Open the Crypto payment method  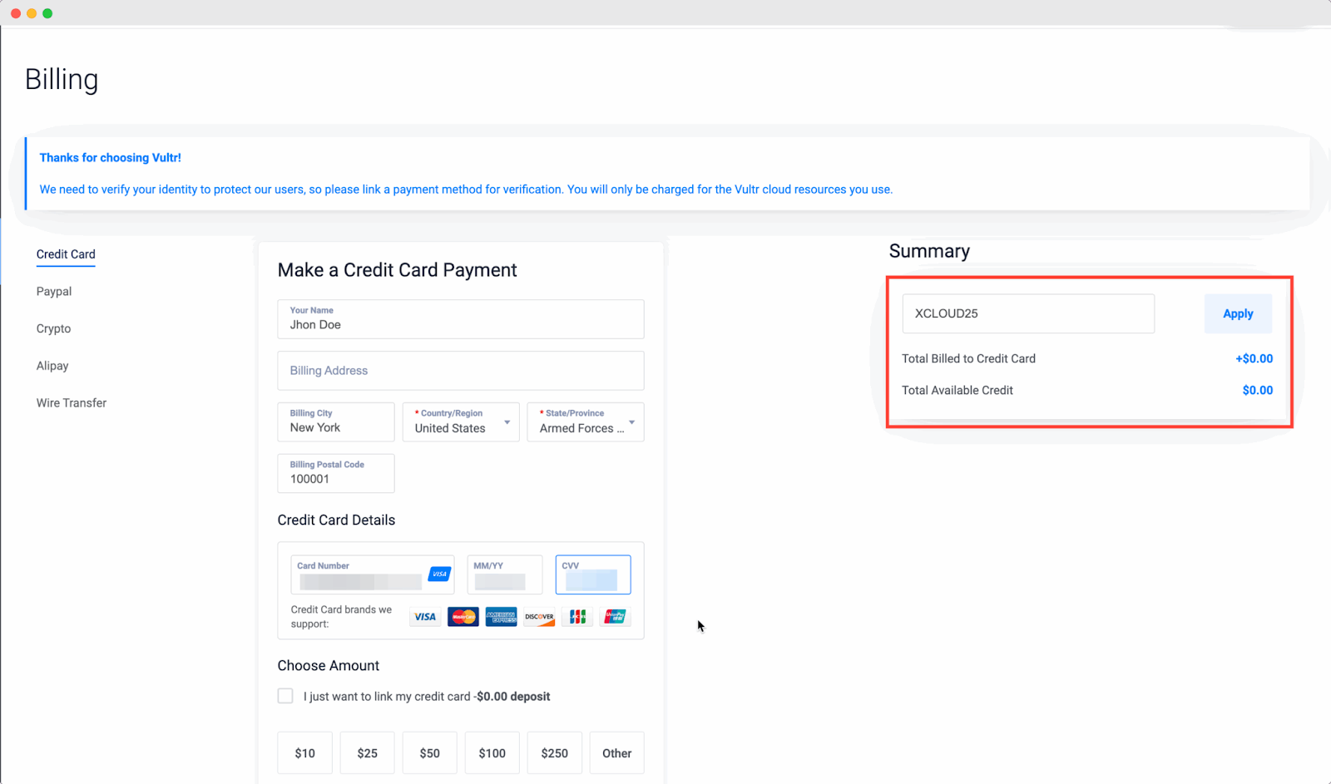point(53,328)
